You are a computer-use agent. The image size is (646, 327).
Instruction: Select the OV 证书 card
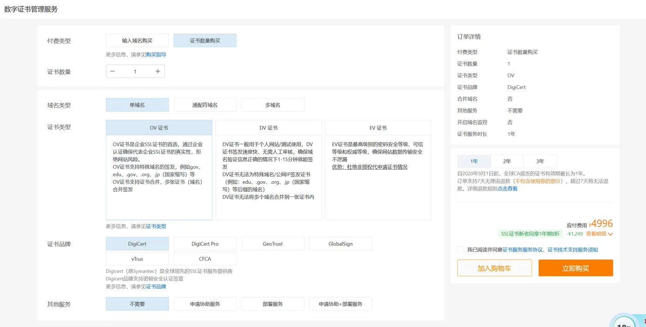159,170
